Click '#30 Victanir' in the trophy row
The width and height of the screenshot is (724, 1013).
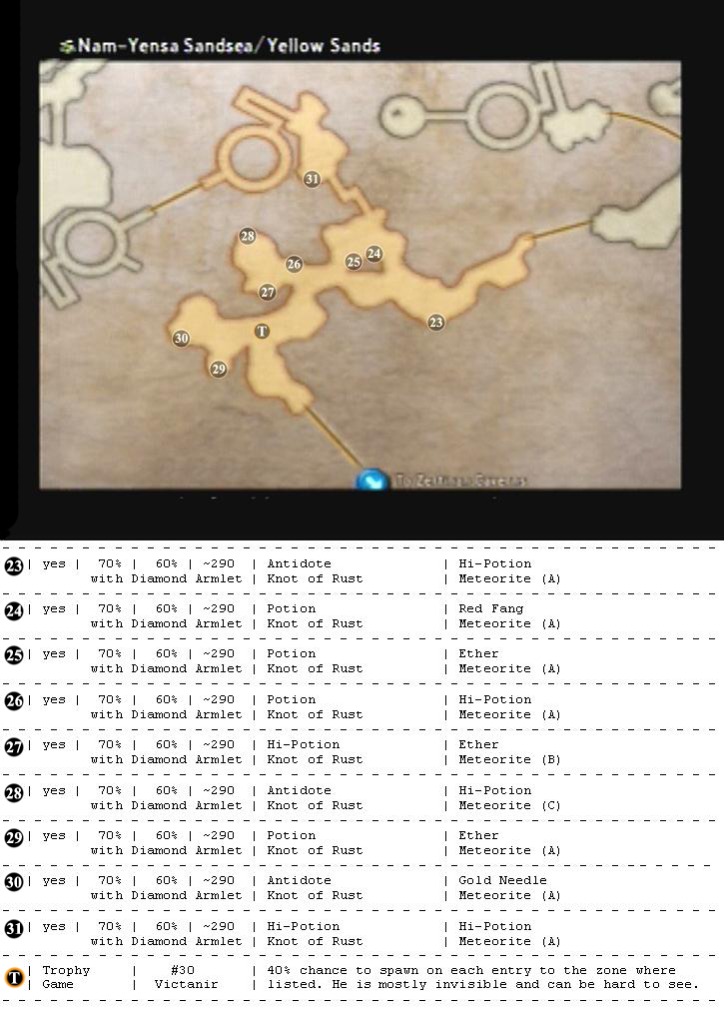coord(186,977)
